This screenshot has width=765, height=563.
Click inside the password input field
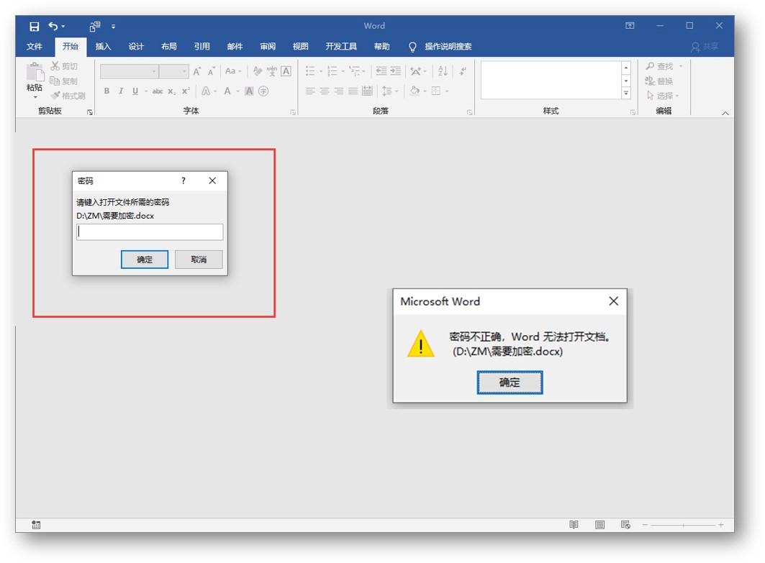click(x=149, y=232)
